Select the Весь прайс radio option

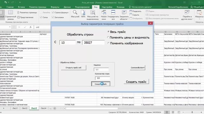click(x=108, y=32)
